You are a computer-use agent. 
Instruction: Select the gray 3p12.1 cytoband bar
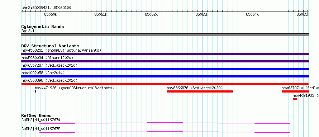pyautogui.click(x=165, y=35)
